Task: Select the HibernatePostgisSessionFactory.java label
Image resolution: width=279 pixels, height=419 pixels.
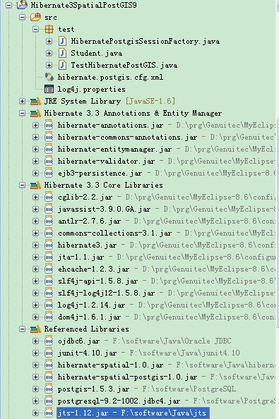Action: (146, 41)
